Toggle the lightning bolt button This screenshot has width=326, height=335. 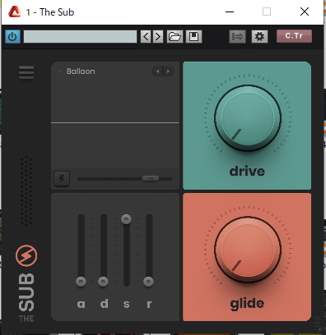62,179
